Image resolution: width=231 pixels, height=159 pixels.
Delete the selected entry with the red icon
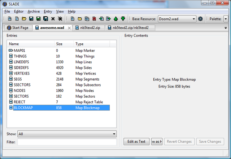click(x=94, y=19)
